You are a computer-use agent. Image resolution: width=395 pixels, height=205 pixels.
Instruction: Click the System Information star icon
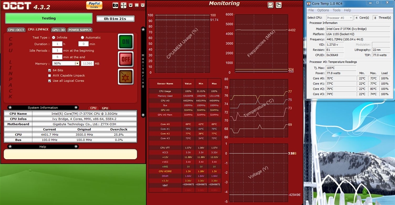(x=10, y=108)
